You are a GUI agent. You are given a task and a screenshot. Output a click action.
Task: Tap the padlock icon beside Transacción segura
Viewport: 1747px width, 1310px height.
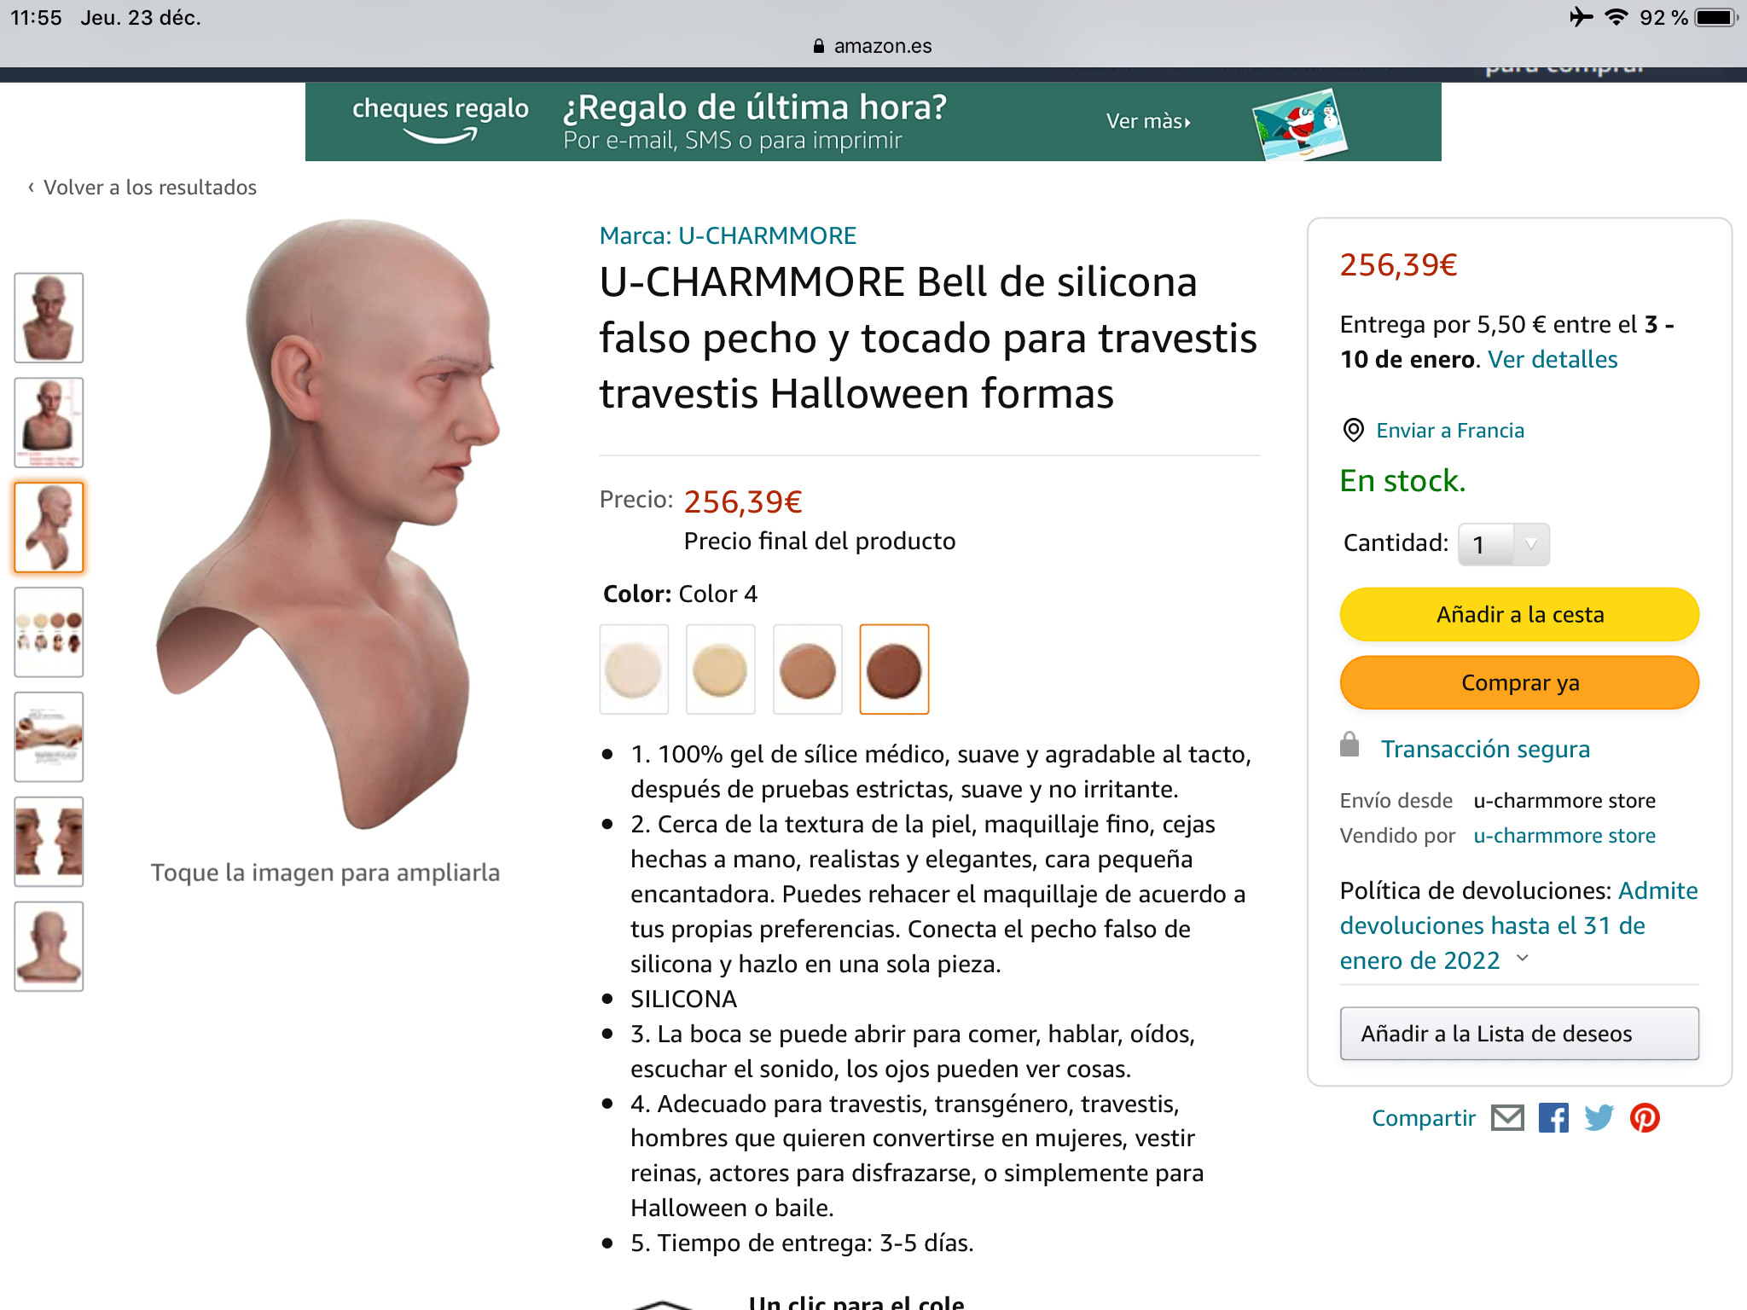tap(1349, 745)
